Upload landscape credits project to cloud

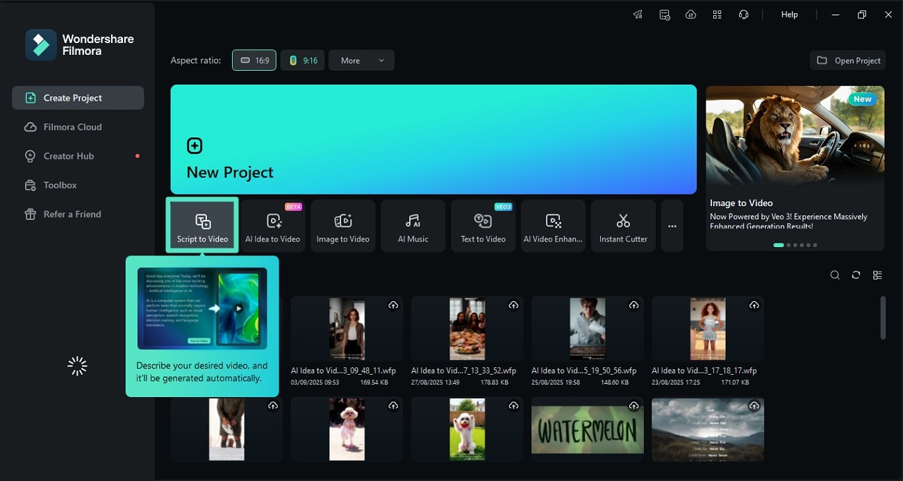click(754, 406)
